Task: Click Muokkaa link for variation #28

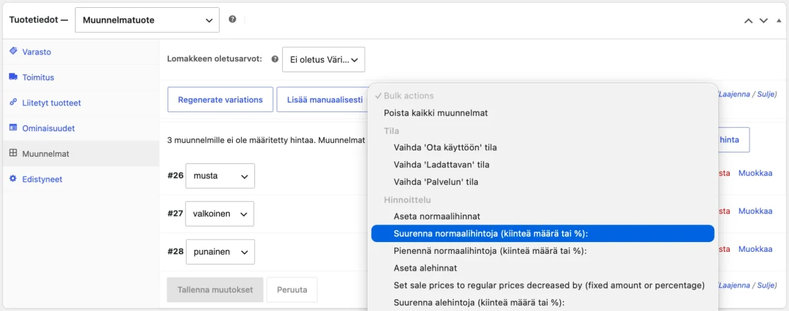Action: click(755, 249)
